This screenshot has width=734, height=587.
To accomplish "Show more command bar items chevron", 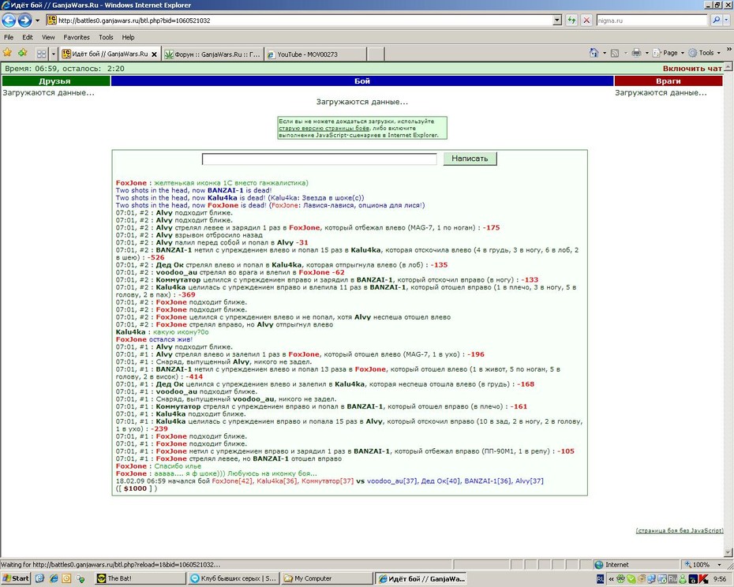I will pos(728,49).
